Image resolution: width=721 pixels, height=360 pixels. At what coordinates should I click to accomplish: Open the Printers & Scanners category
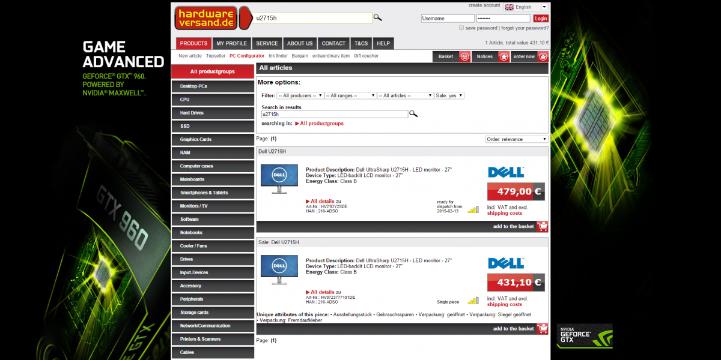(213, 339)
